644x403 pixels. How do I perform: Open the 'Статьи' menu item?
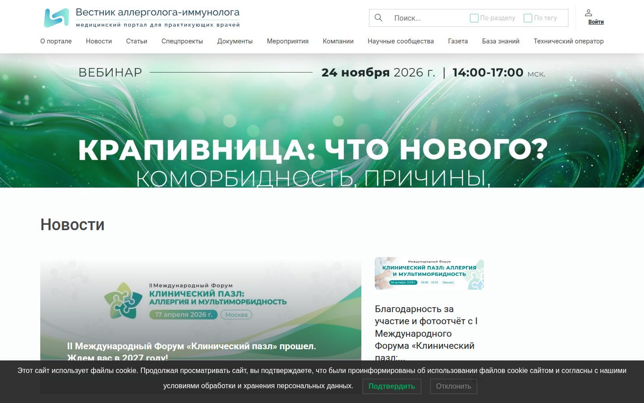136,41
